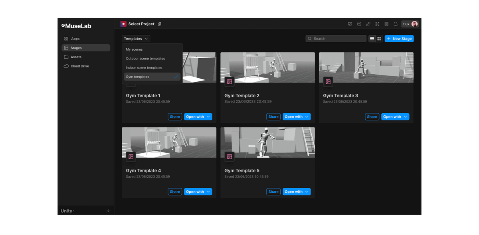Open Gym Template 4 thumbnail
The width and height of the screenshot is (479, 235).
[x=169, y=142]
